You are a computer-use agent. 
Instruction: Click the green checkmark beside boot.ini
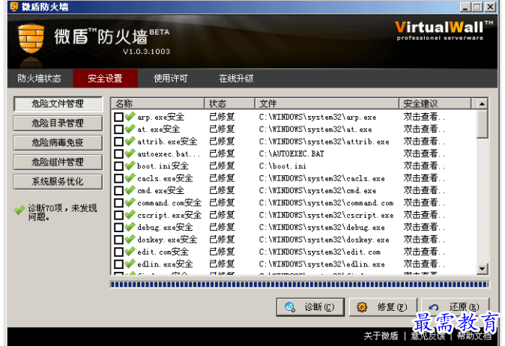pos(130,166)
